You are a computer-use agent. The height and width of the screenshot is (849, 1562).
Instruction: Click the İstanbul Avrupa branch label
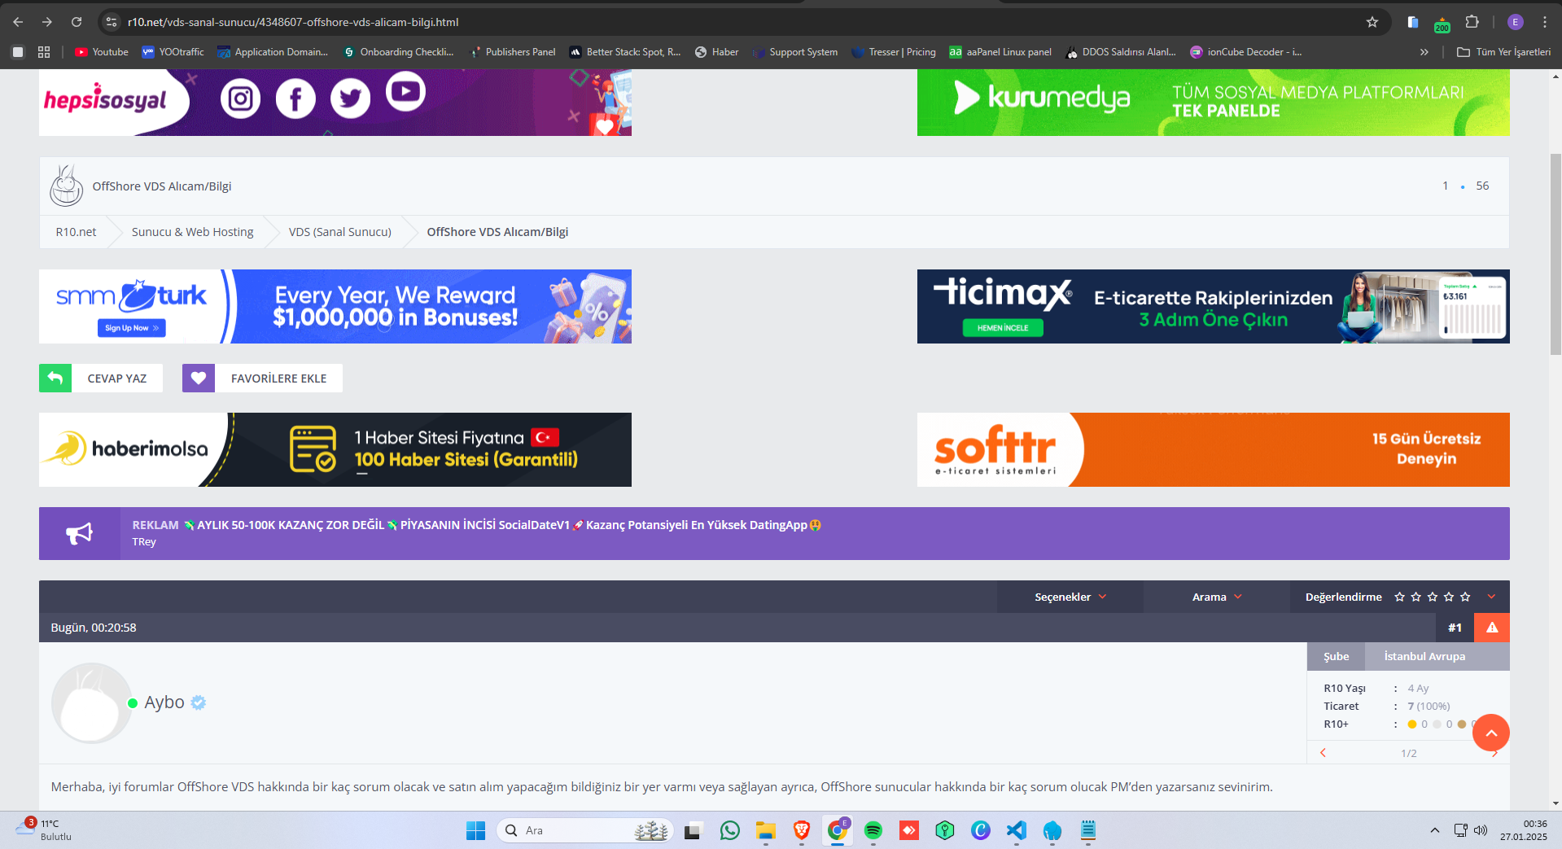coord(1424,656)
